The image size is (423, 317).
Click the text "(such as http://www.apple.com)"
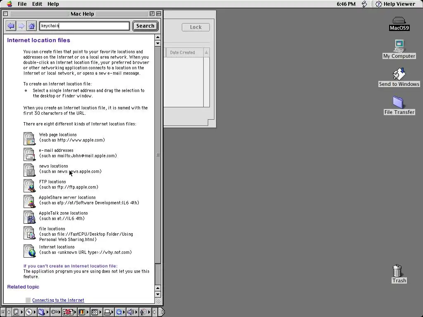pos(72,140)
